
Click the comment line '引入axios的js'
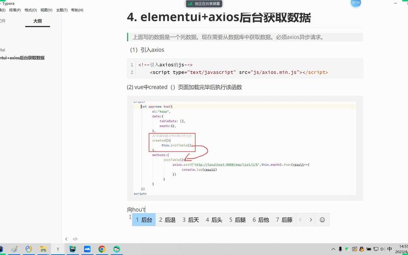point(165,65)
